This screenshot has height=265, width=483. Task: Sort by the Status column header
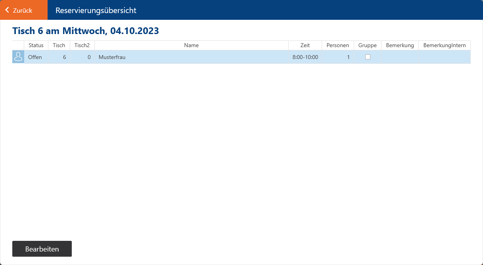[x=36, y=46]
